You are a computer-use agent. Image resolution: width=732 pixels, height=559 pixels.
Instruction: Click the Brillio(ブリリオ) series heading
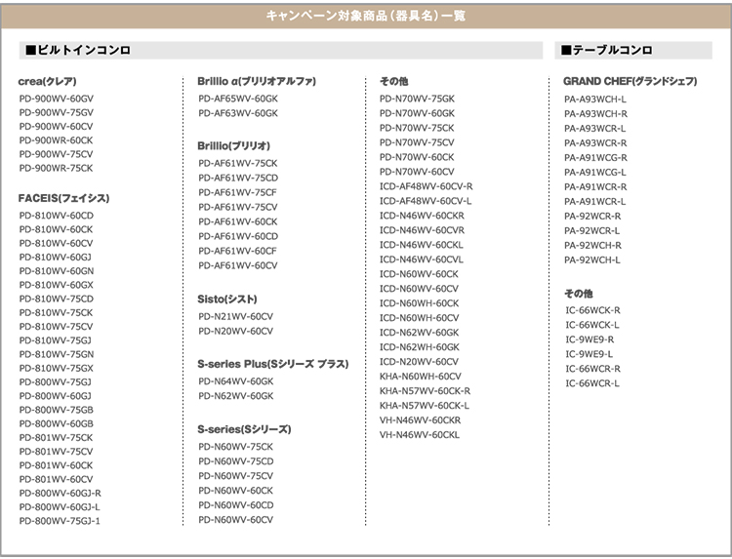coord(234,146)
